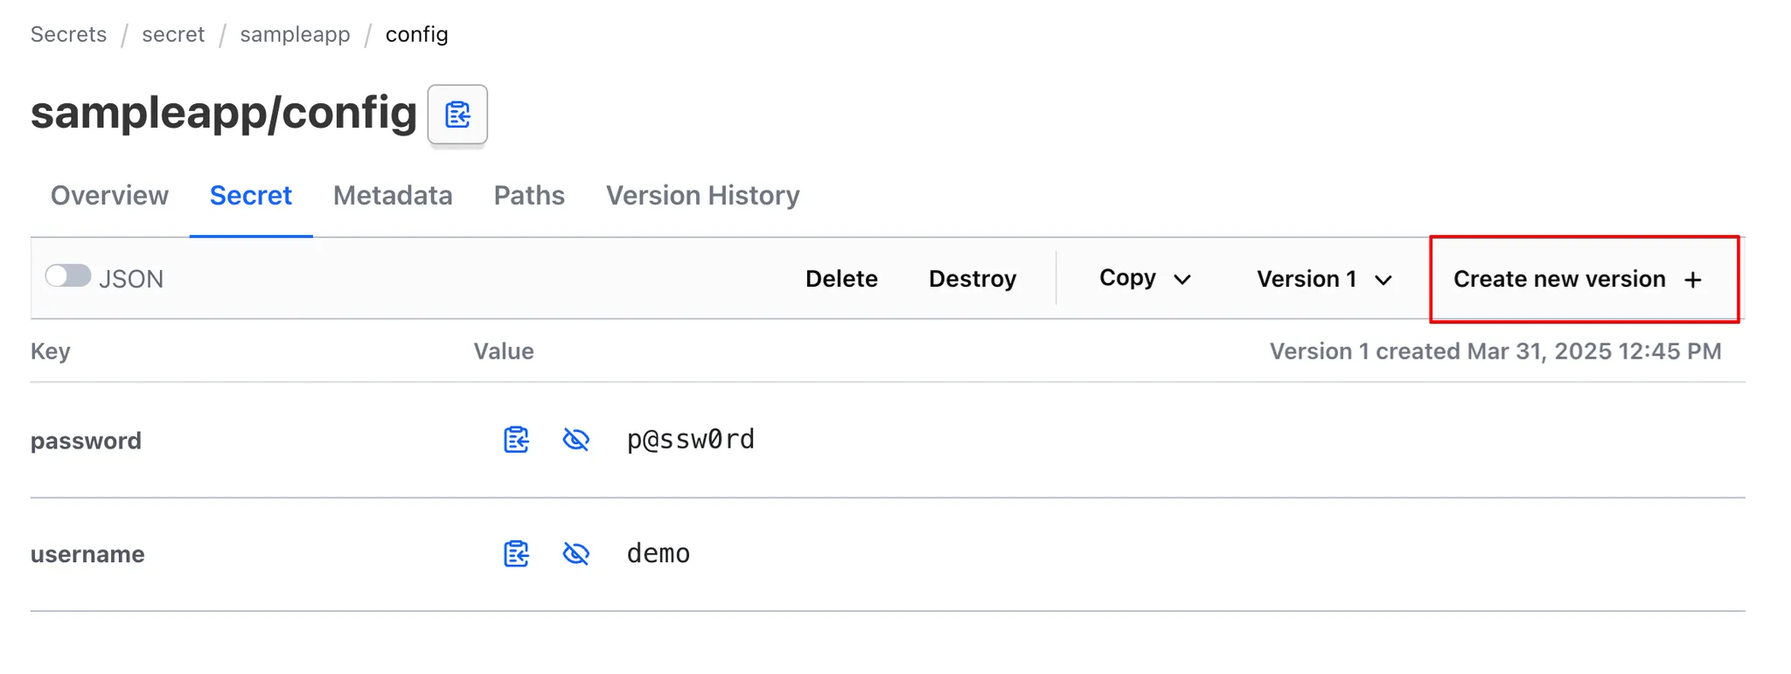
Task: View the Version History tab
Action: (703, 195)
